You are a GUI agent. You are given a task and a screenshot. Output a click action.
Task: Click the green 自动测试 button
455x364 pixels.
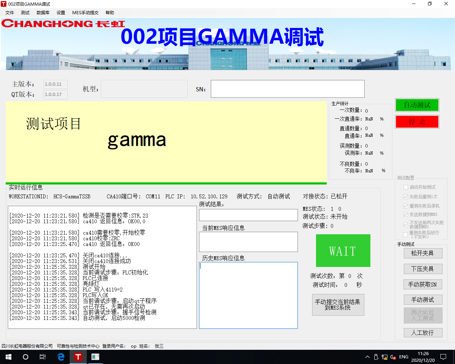coord(417,105)
